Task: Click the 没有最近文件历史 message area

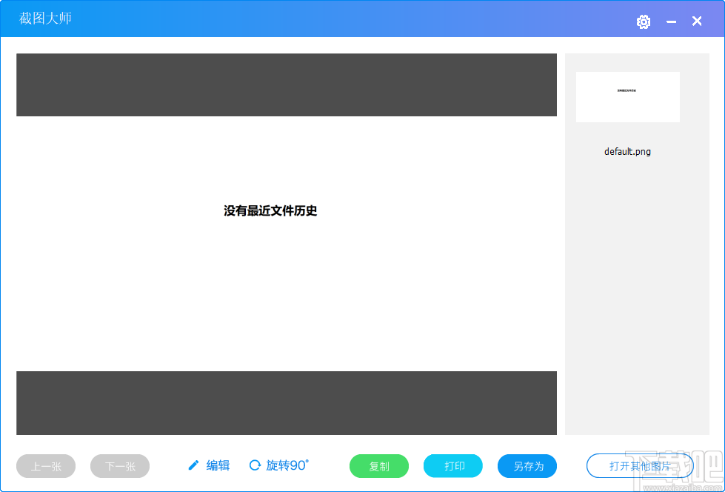Action: point(270,211)
